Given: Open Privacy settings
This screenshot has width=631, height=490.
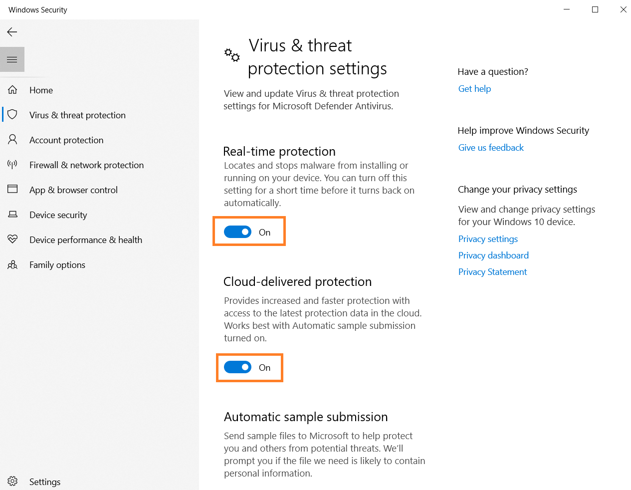Looking at the screenshot, I should click(487, 239).
